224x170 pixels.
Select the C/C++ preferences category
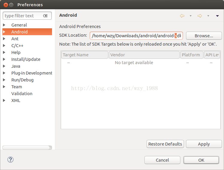click(17, 46)
